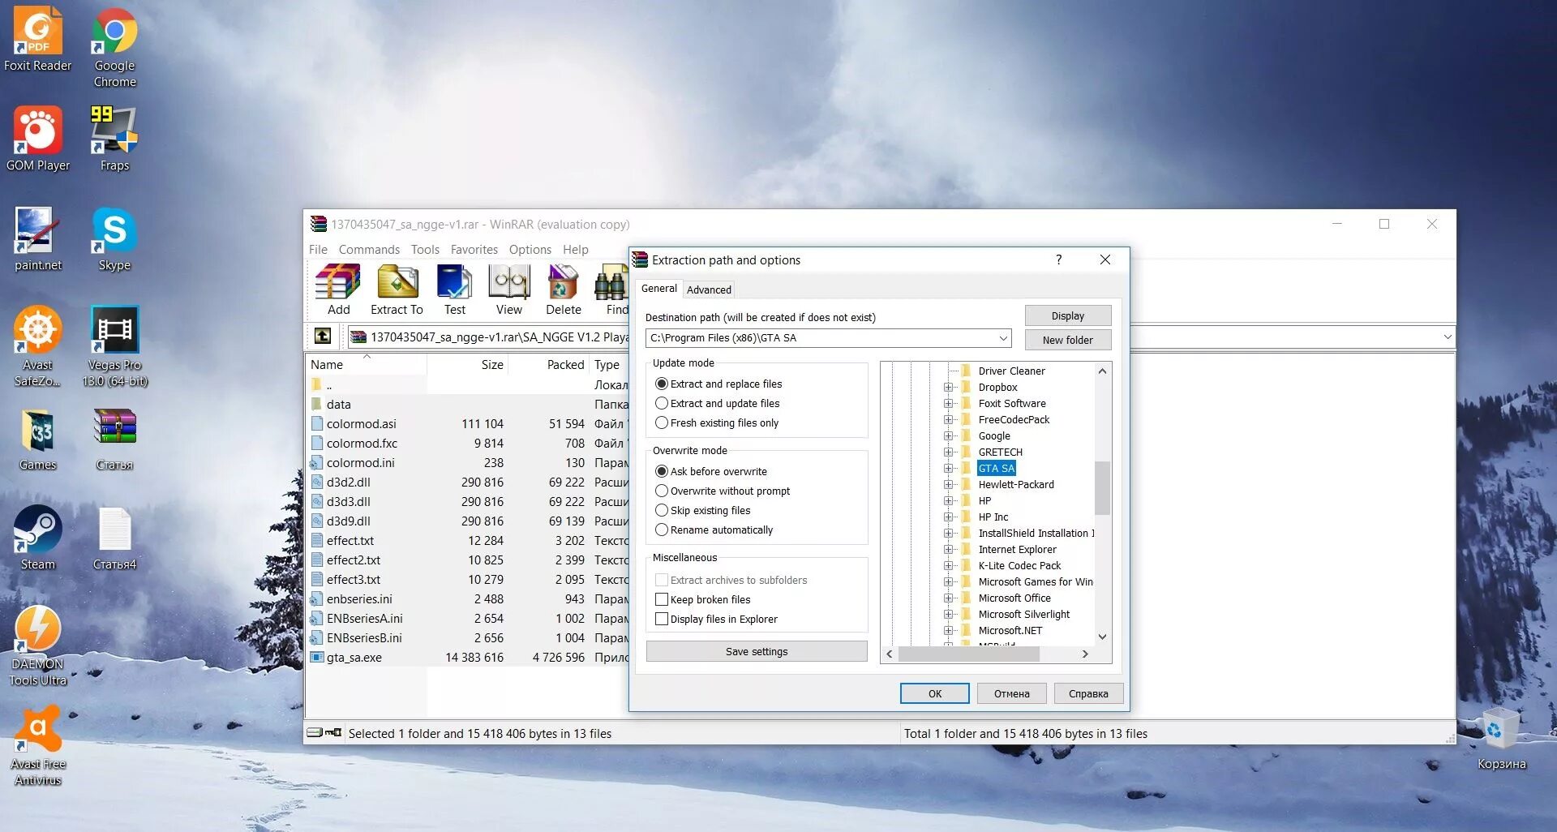Expand the GTA SA tree node
This screenshot has width=1557, height=832.
click(x=948, y=468)
